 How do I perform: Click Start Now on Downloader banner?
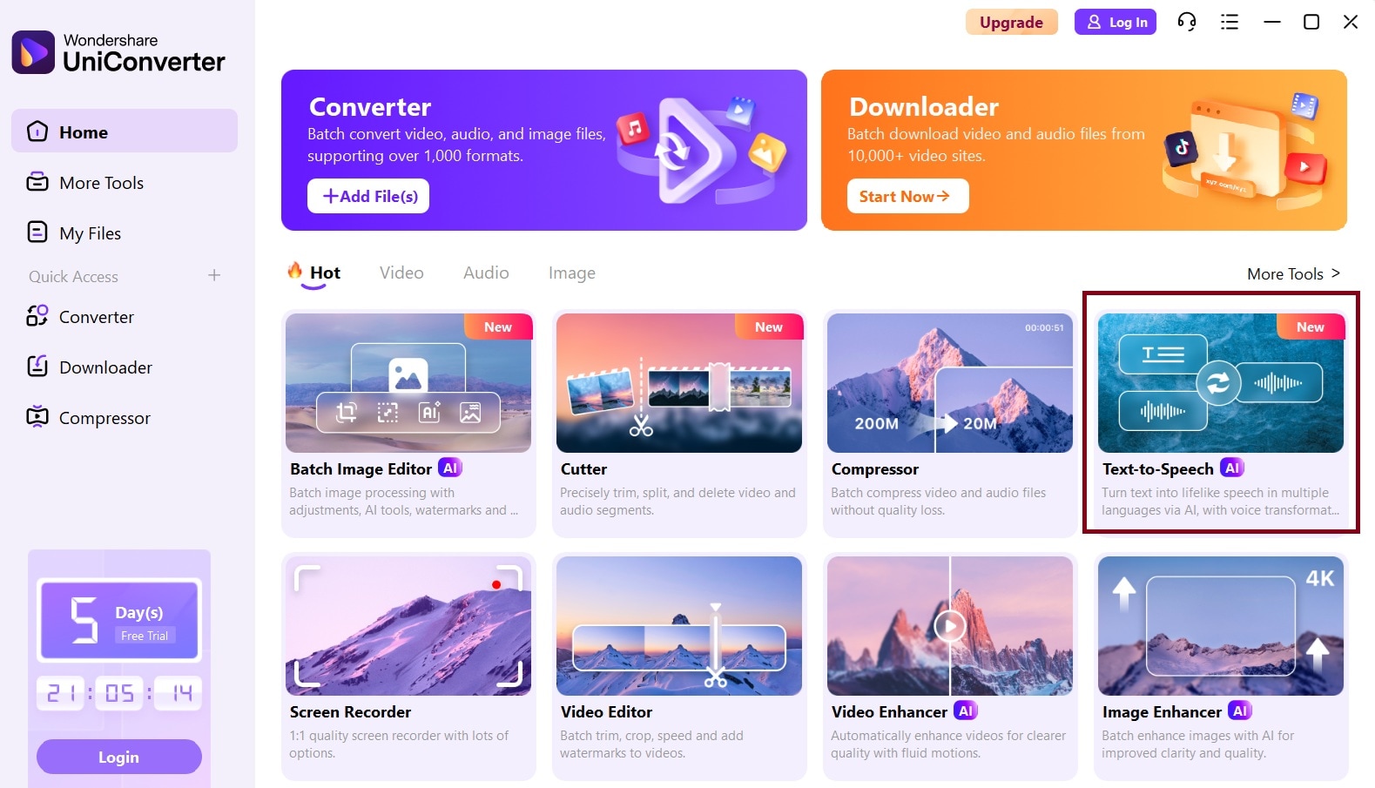coord(907,196)
